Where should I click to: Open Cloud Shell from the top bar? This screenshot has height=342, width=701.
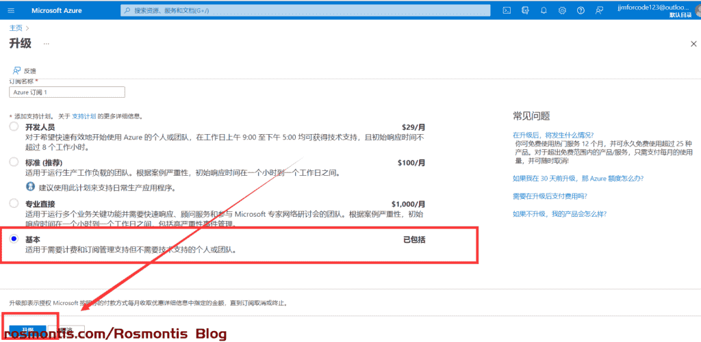tap(507, 10)
